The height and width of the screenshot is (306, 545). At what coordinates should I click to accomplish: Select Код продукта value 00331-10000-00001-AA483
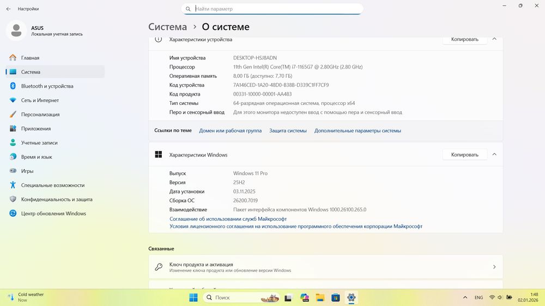263,94
